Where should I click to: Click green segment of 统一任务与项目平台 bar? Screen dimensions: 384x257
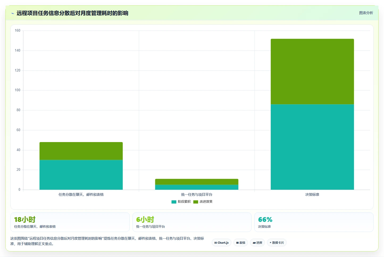(197, 182)
